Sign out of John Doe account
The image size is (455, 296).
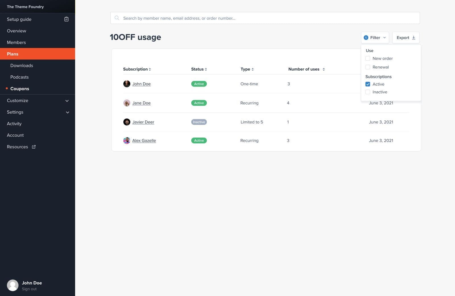pyautogui.click(x=29, y=289)
